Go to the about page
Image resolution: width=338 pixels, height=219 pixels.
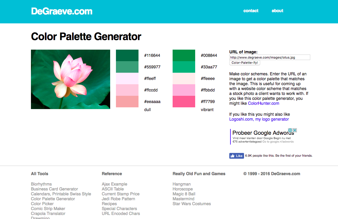point(277,11)
